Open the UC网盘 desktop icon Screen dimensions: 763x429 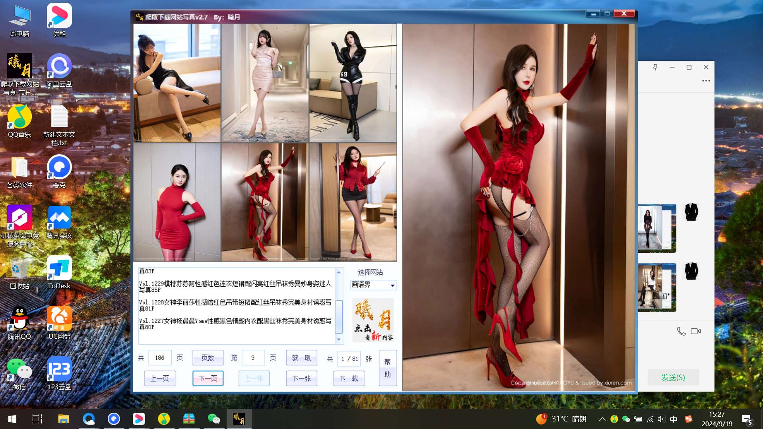coord(59,323)
